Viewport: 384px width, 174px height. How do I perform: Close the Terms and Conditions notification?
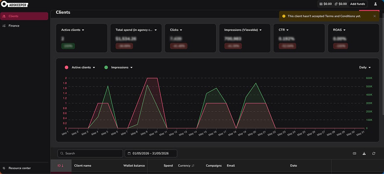pos(374,16)
